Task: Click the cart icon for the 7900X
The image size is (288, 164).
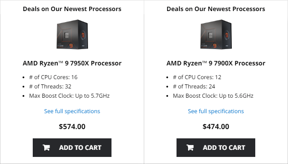Action: pyautogui.click(x=190, y=148)
